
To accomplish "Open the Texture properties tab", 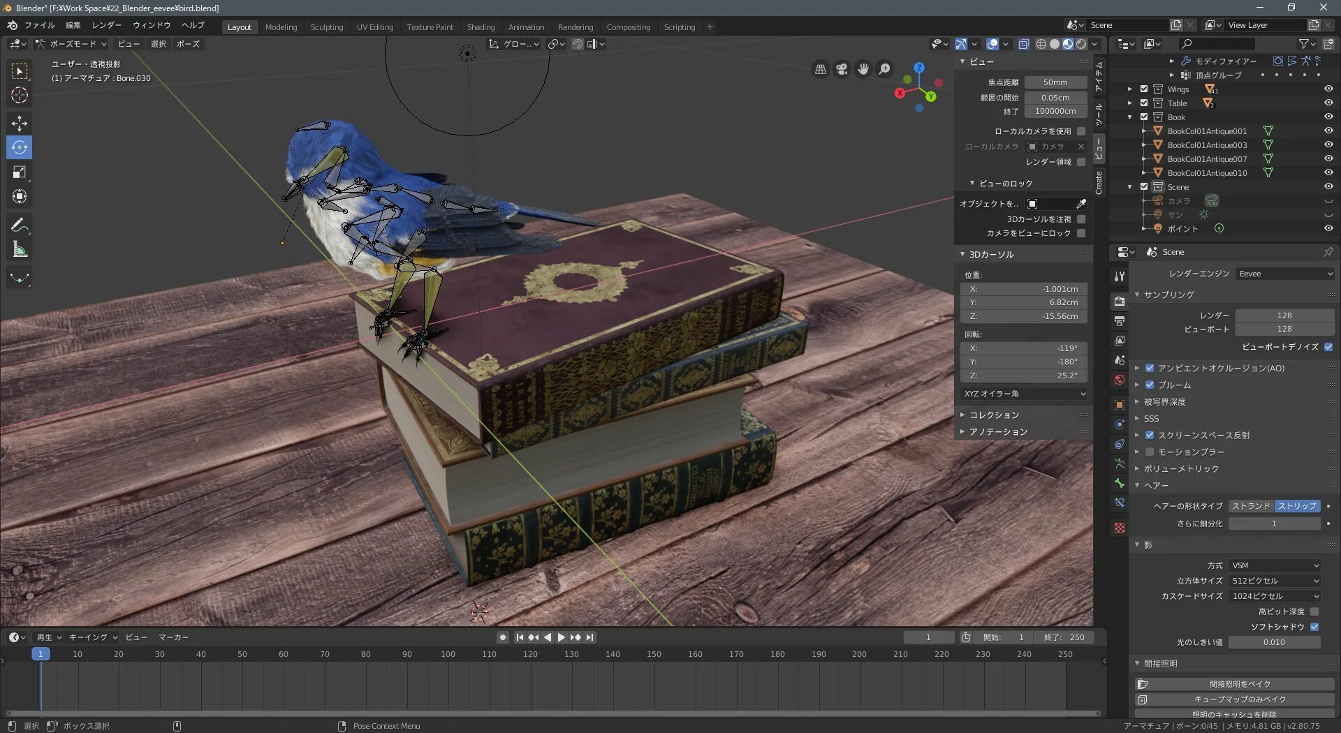I will pyautogui.click(x=1120, y=528).
